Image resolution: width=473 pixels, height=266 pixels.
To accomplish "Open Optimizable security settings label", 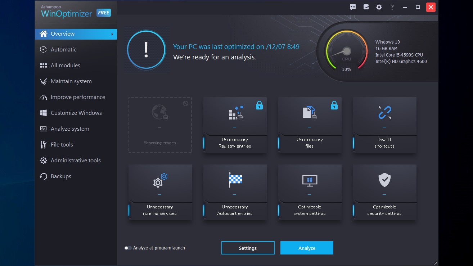I will [384, 210].
